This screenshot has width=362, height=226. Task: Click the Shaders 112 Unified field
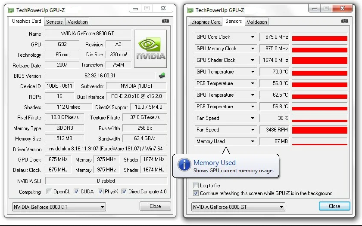coord(69,107)
